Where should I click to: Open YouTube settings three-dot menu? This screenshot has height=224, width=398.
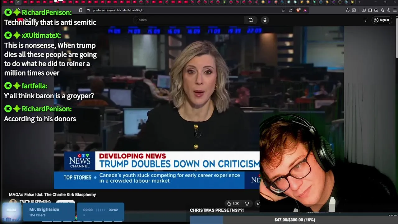click(x=366, y=20)
